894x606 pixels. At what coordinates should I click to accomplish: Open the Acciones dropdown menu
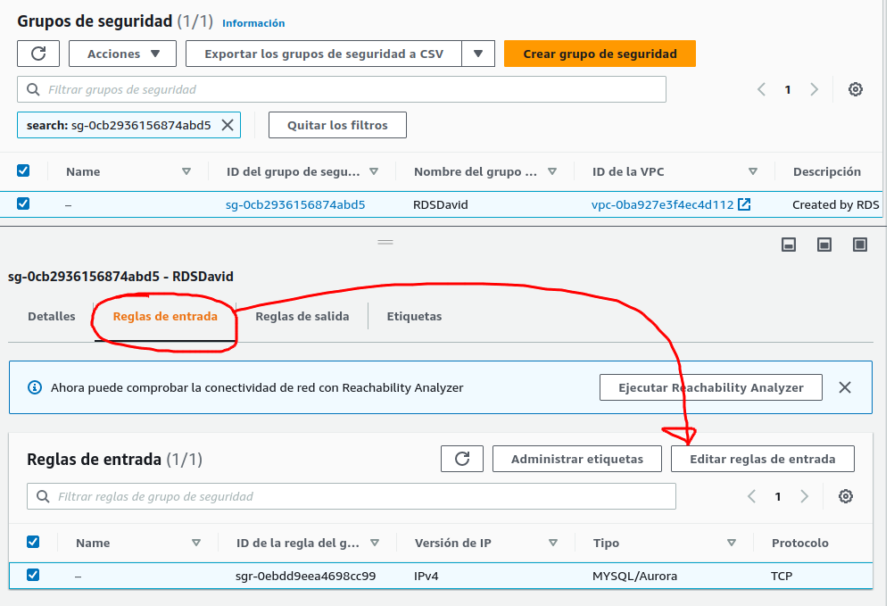coord(123,54)
